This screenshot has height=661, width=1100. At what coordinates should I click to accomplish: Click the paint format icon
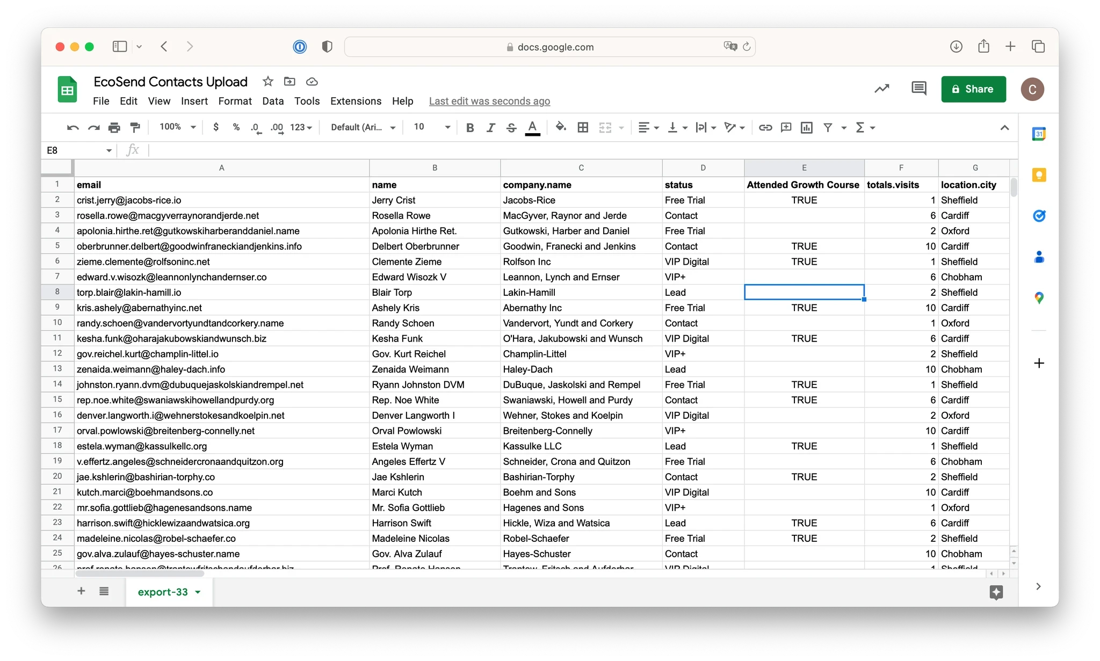[x=135, y=127]
